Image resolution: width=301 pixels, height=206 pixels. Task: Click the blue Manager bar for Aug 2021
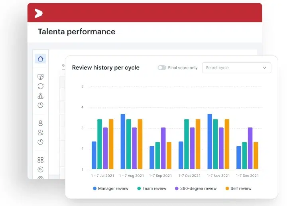pyautogui.click(x=123, y=141)
